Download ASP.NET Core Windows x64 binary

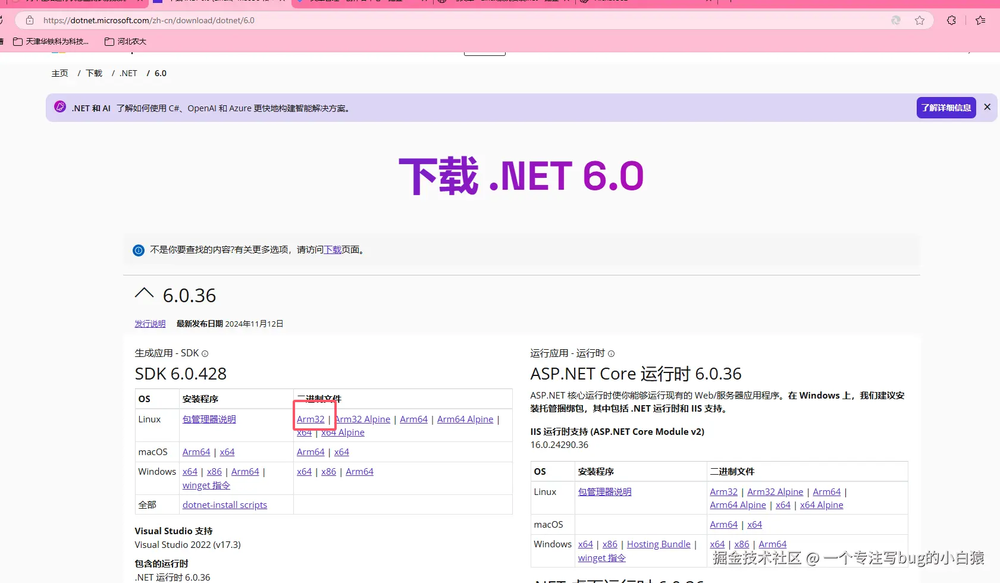coord(717,544)
